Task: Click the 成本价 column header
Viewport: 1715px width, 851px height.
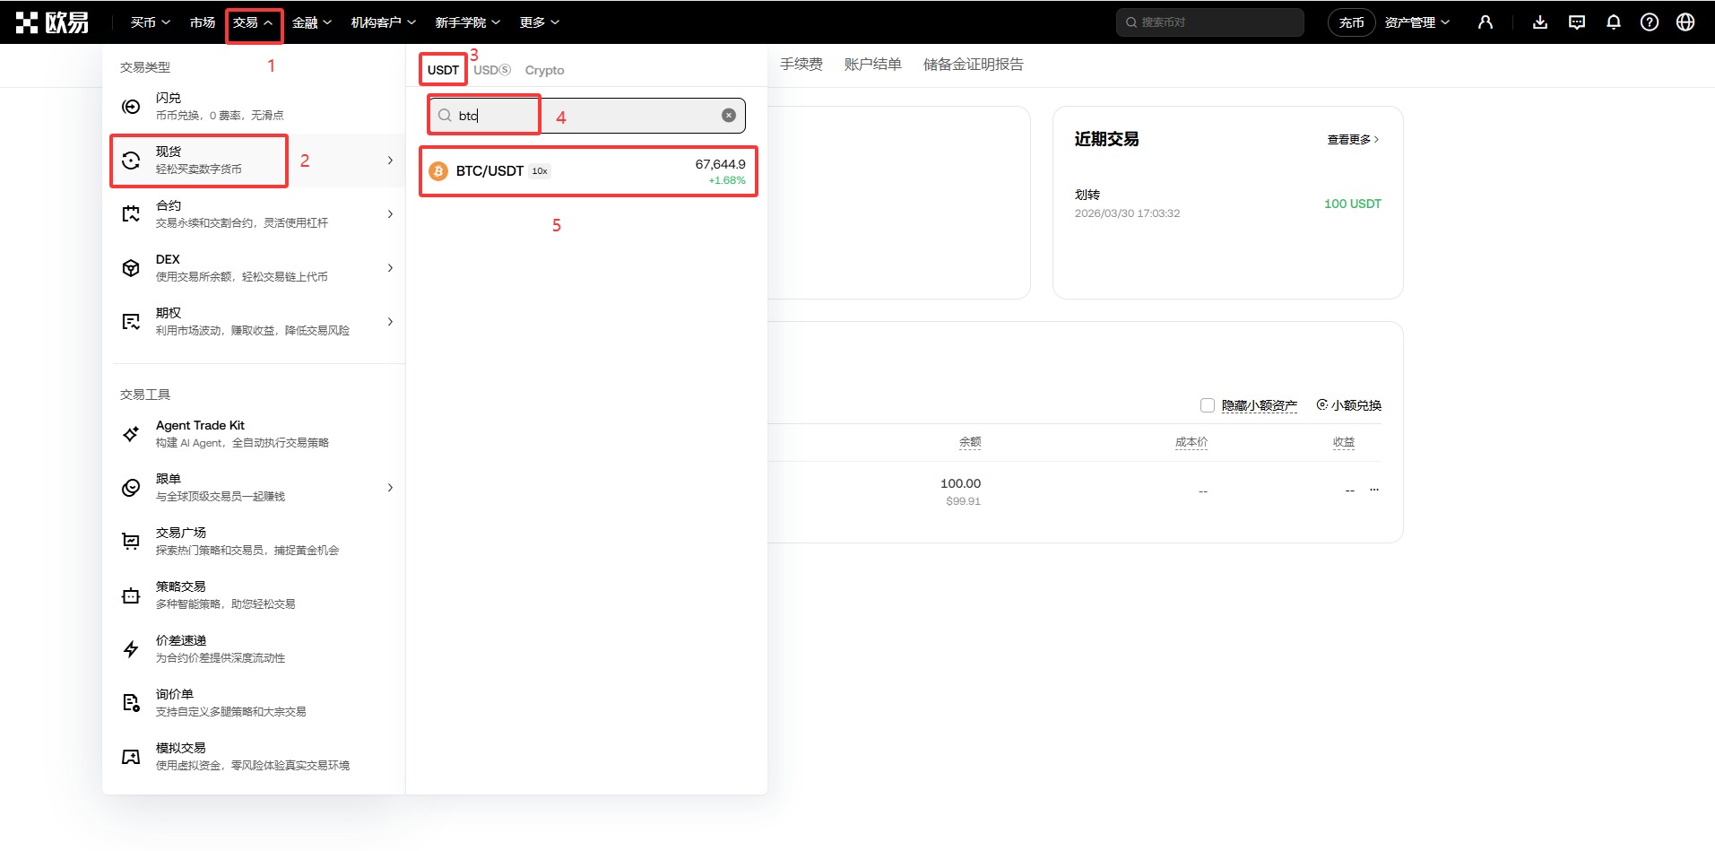Action: pos(1191,442)
